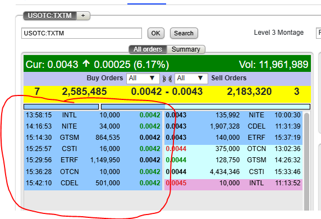Select the ETRF 140,000 sell order
This screenshot has height=219, width=321.
point(233,138)
